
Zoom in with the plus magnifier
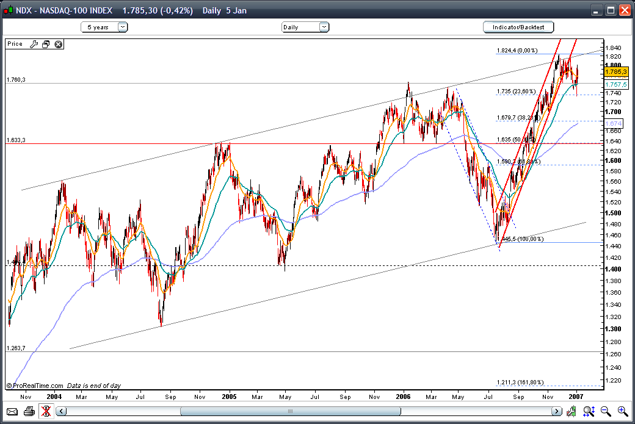[623, 411]
